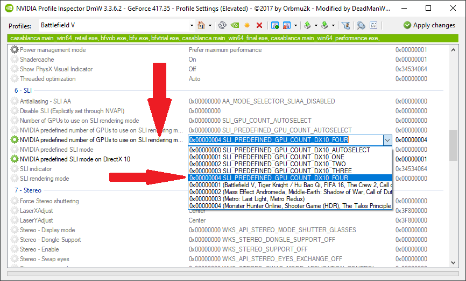Open the import profiles dropdown arrow
This screenshot has width=466, height=281.
333,25
